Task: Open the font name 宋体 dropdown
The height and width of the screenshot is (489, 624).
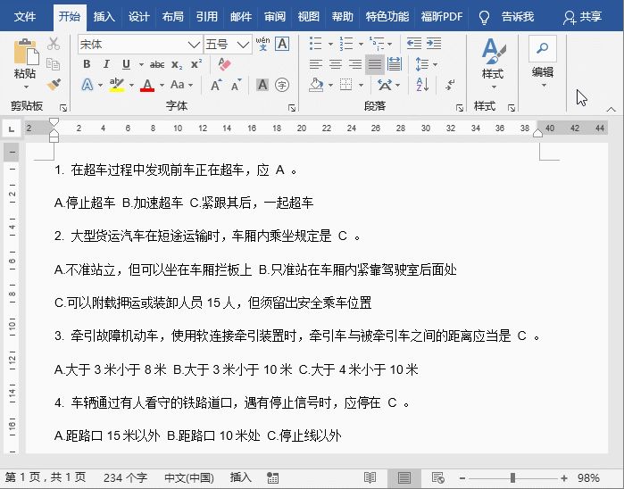Action: (x=194, y=44)
